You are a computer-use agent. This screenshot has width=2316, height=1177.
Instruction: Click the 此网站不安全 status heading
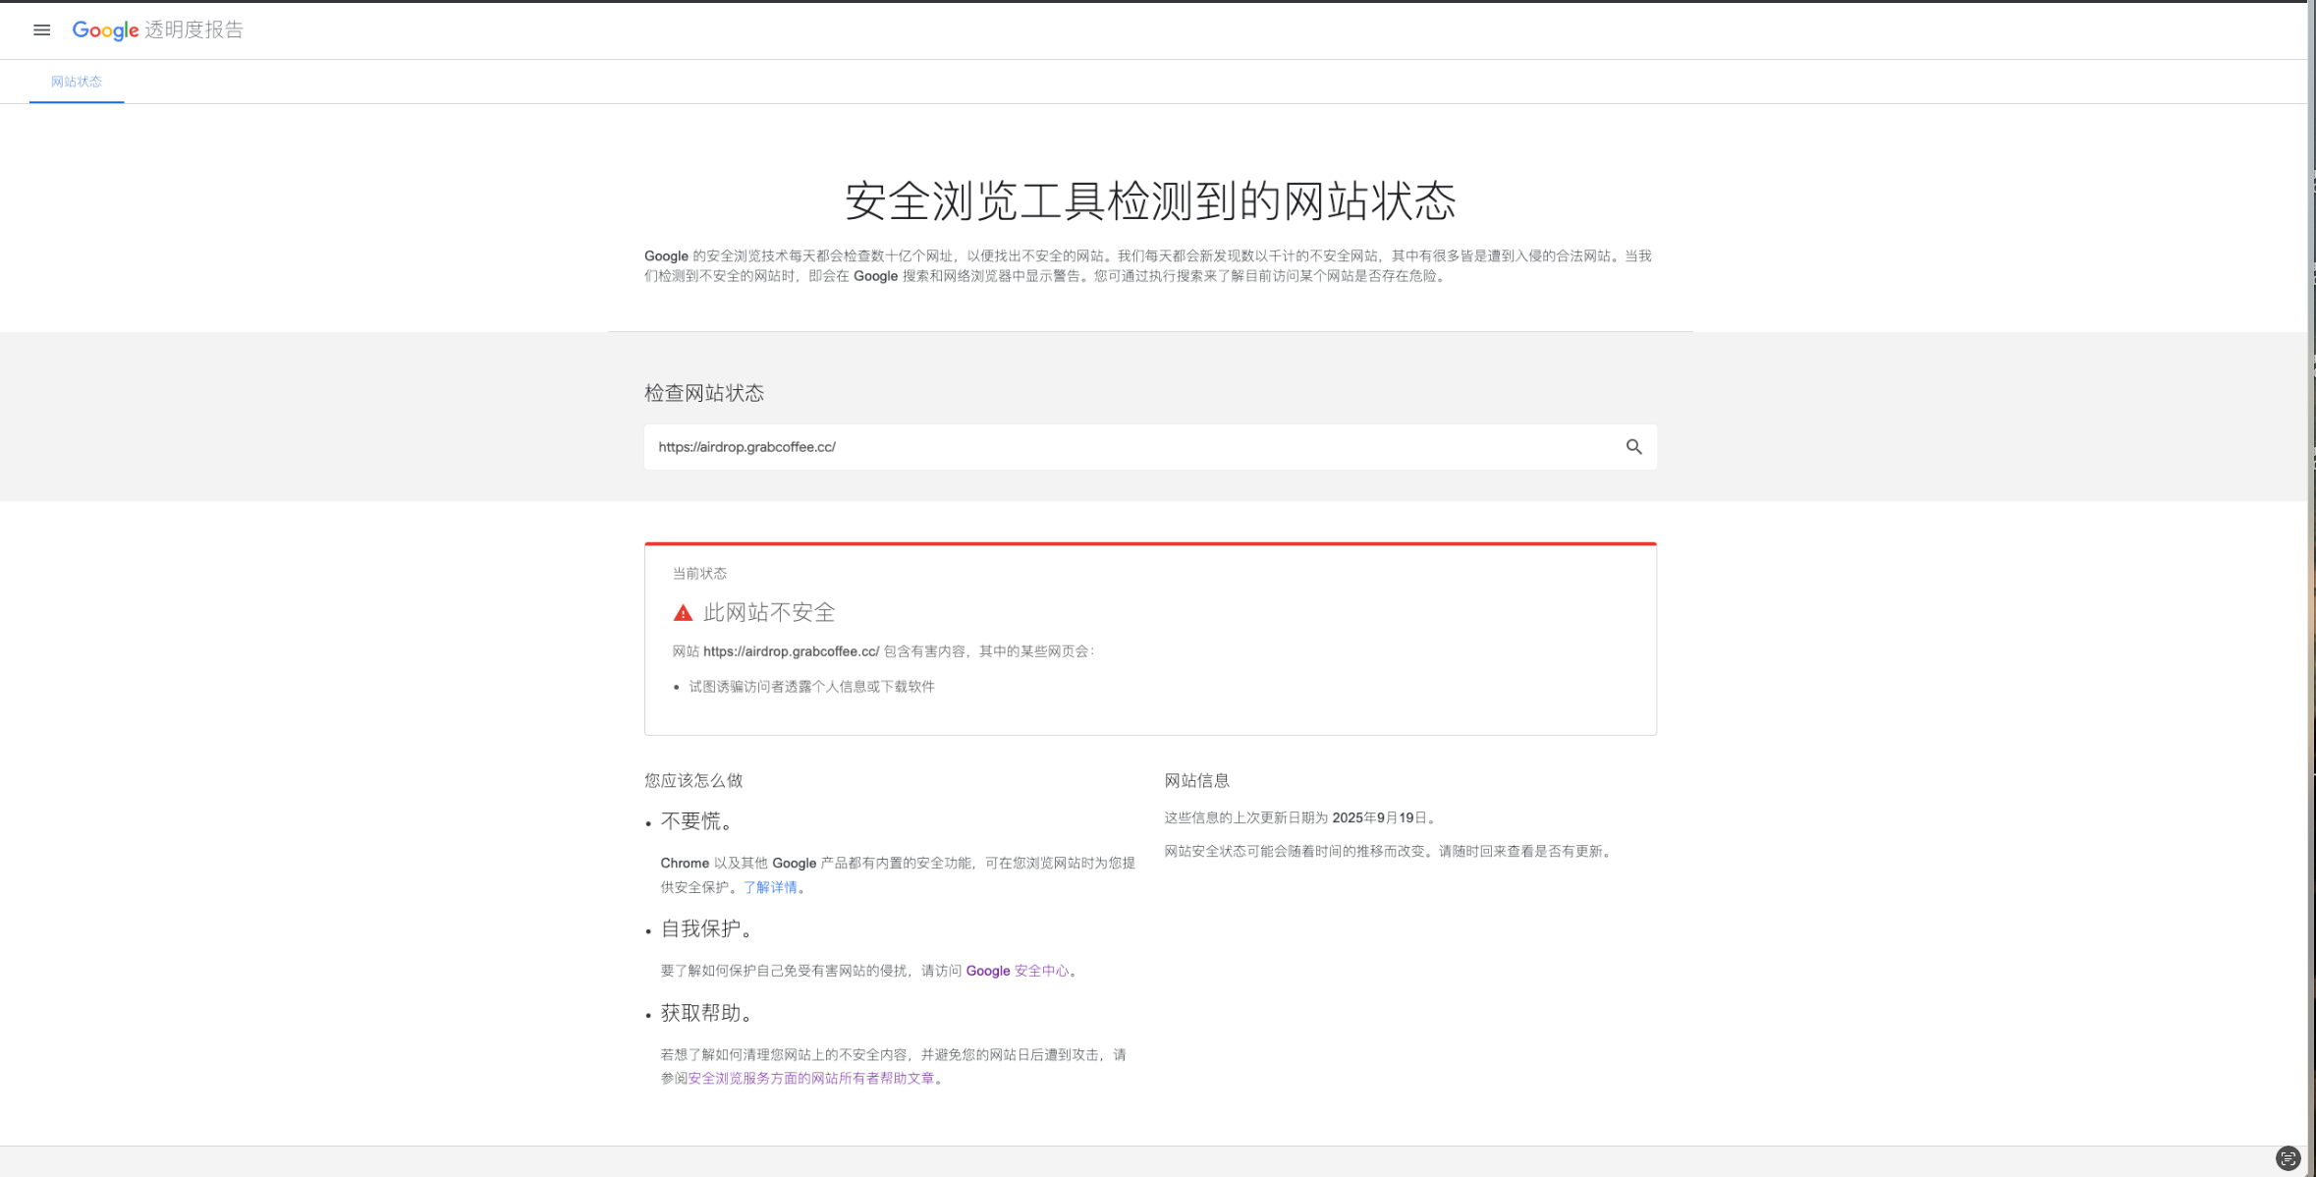(x=769, y=613)
